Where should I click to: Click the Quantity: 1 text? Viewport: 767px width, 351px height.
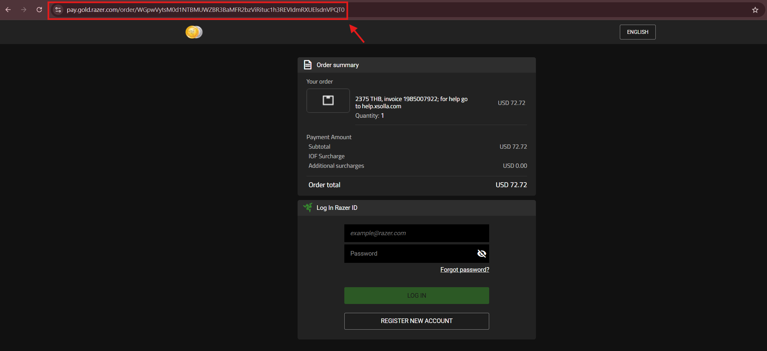pos(370,116)
